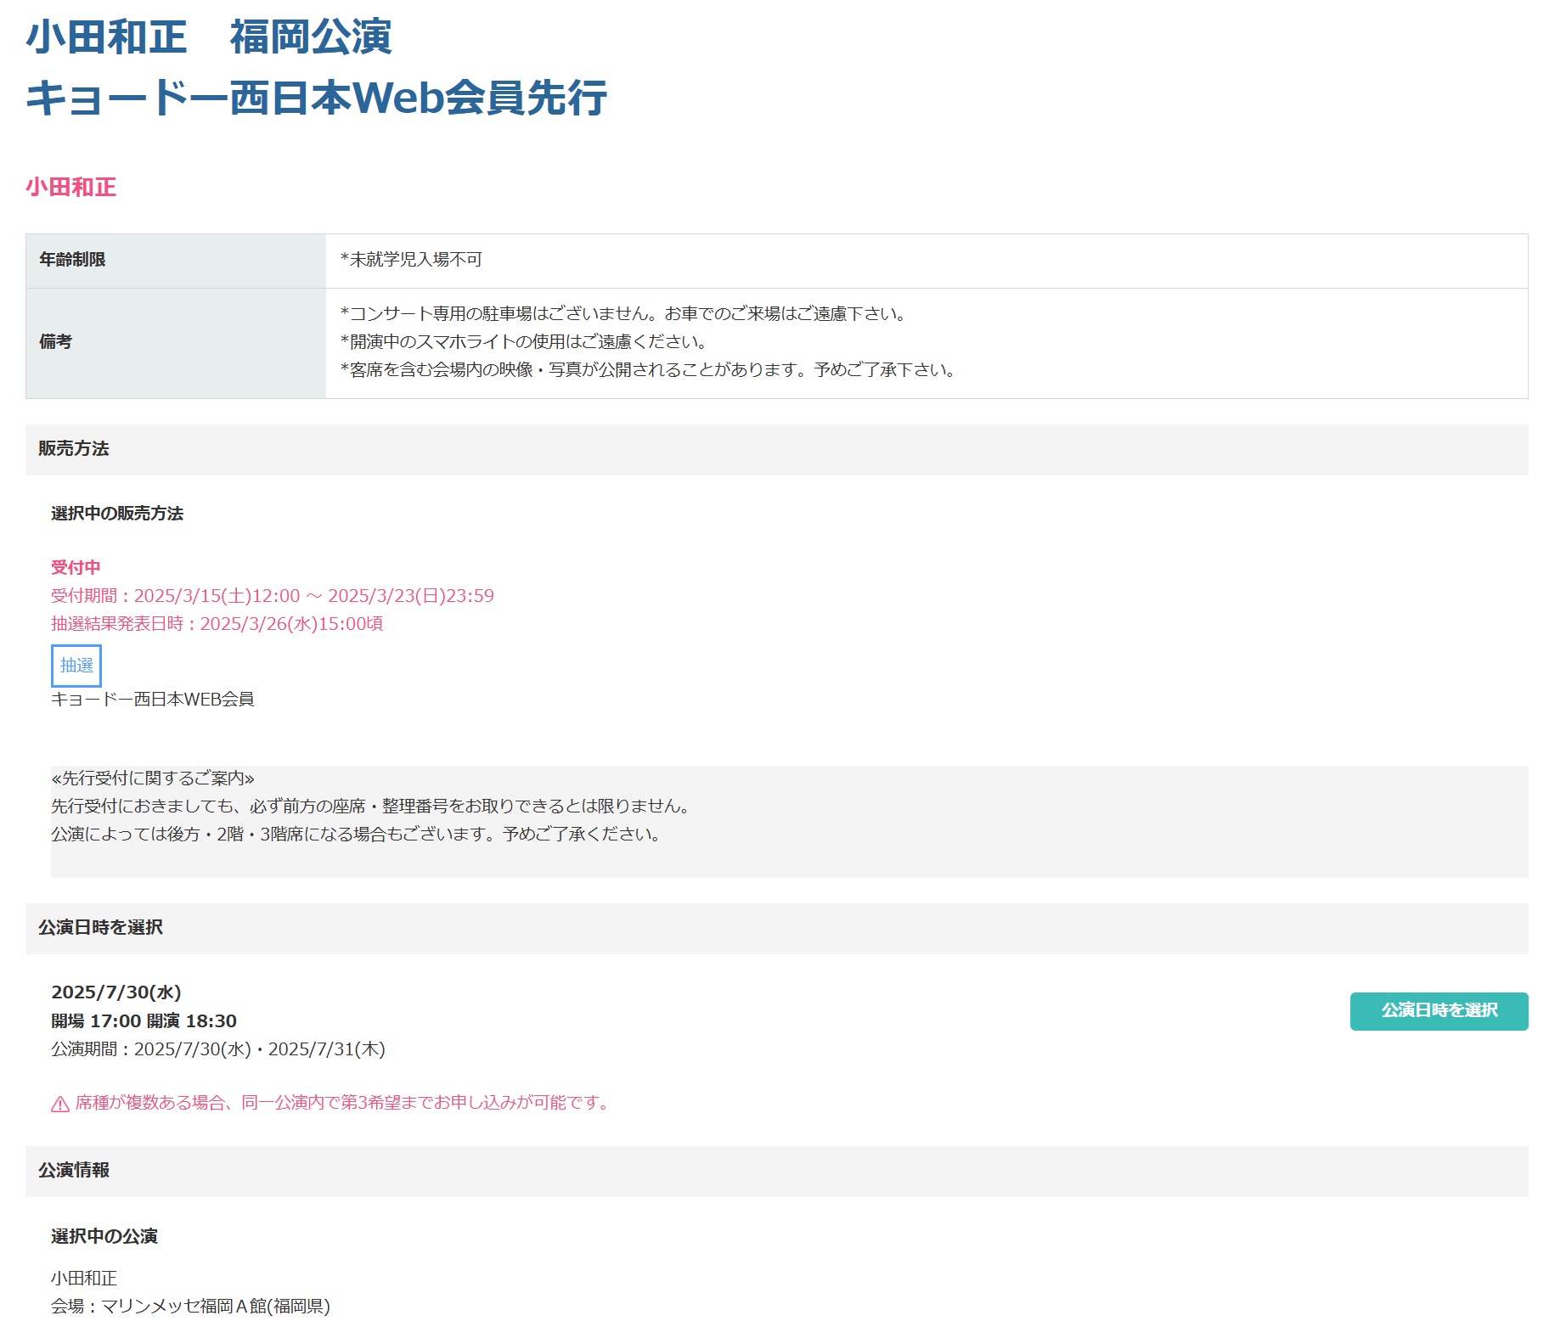Click the 抽選結果発表日時 line
1549x1338 pixels.
(217, 624)
